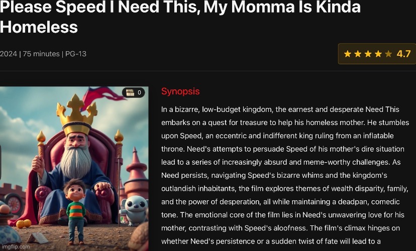Open the imgflip.com watermark link

pos(16,247)
